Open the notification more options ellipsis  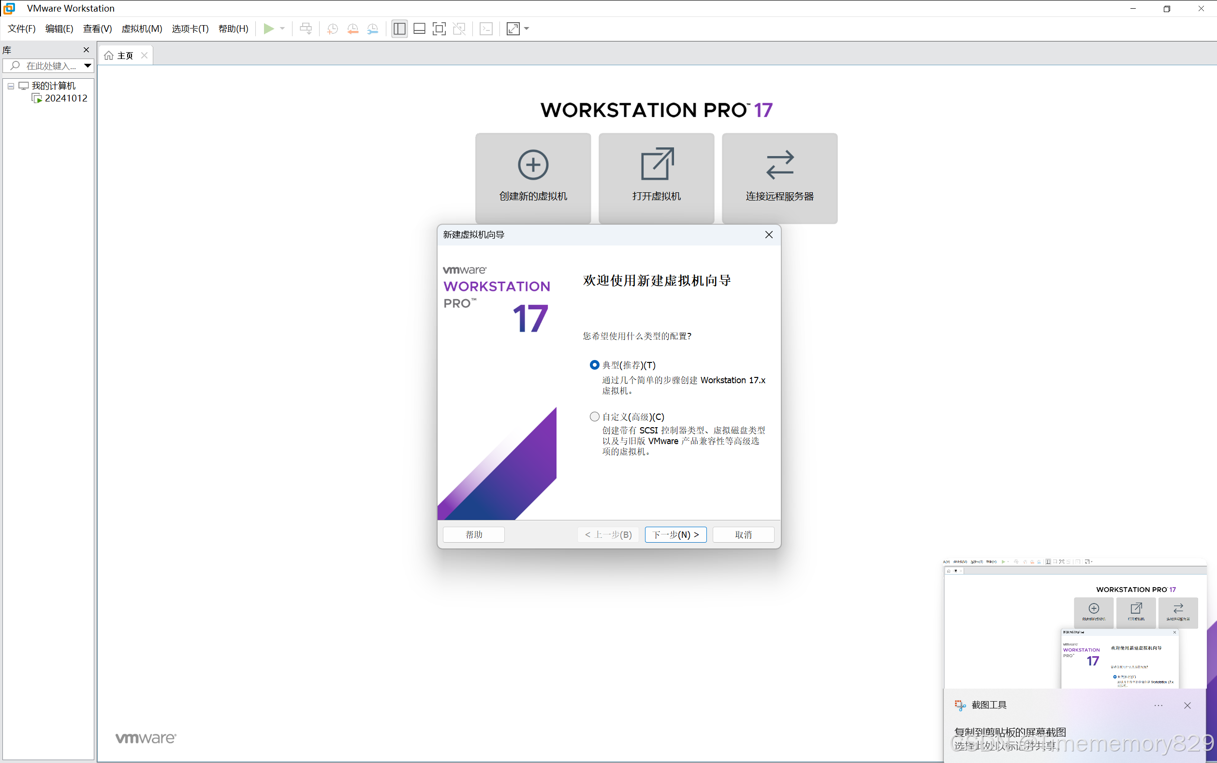click(x=1158, y=705)
